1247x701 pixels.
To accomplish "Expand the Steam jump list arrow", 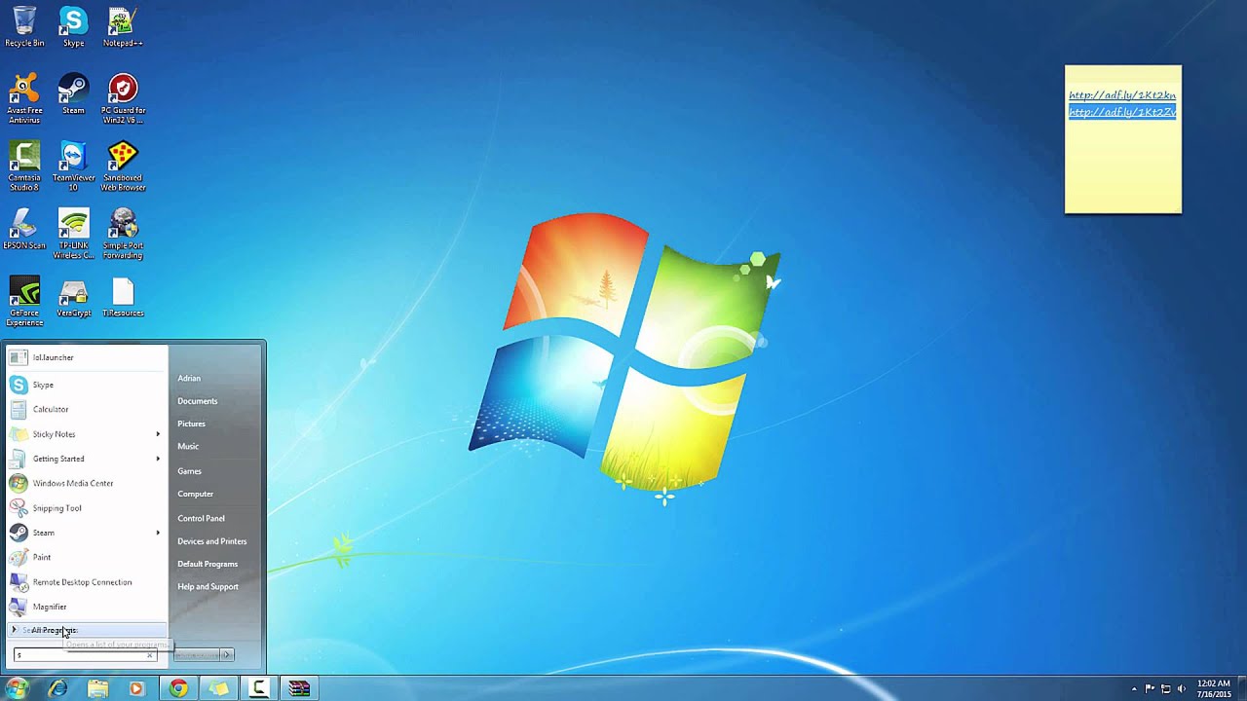I will (x=158, y=533).
